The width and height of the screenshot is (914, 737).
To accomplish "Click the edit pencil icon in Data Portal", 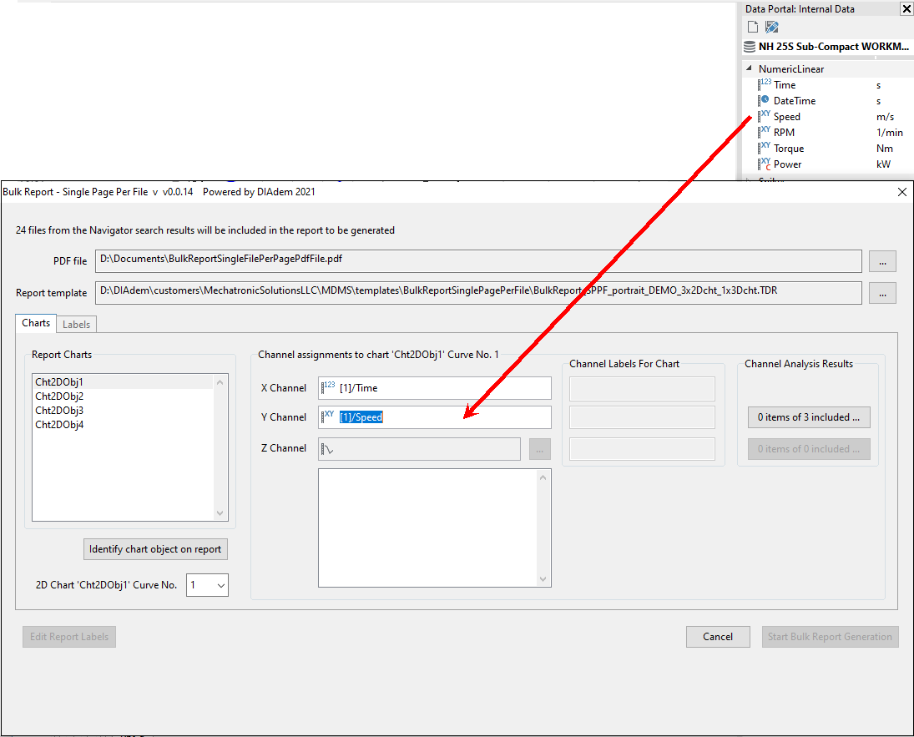I will 771,28.
